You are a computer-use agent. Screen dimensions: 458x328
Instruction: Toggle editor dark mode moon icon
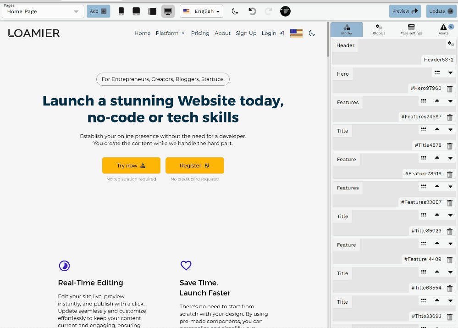pos(235,11)
